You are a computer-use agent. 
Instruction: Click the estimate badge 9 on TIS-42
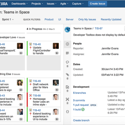(x=57, y=119)
